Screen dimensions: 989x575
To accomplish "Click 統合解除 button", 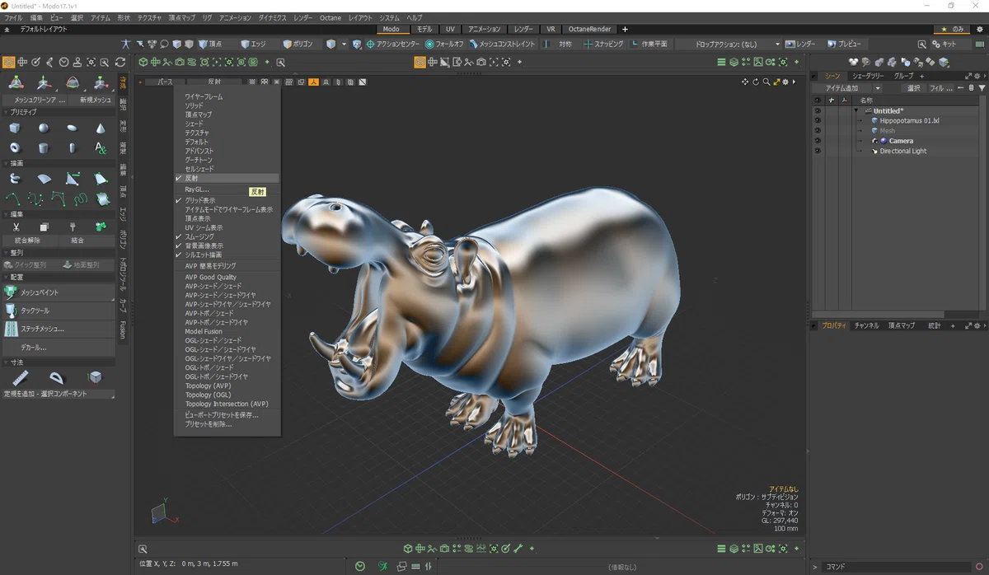I will (28, 241).
